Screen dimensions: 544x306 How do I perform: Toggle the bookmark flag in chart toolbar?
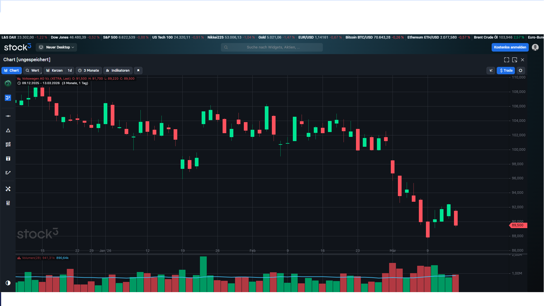[138, 71]
